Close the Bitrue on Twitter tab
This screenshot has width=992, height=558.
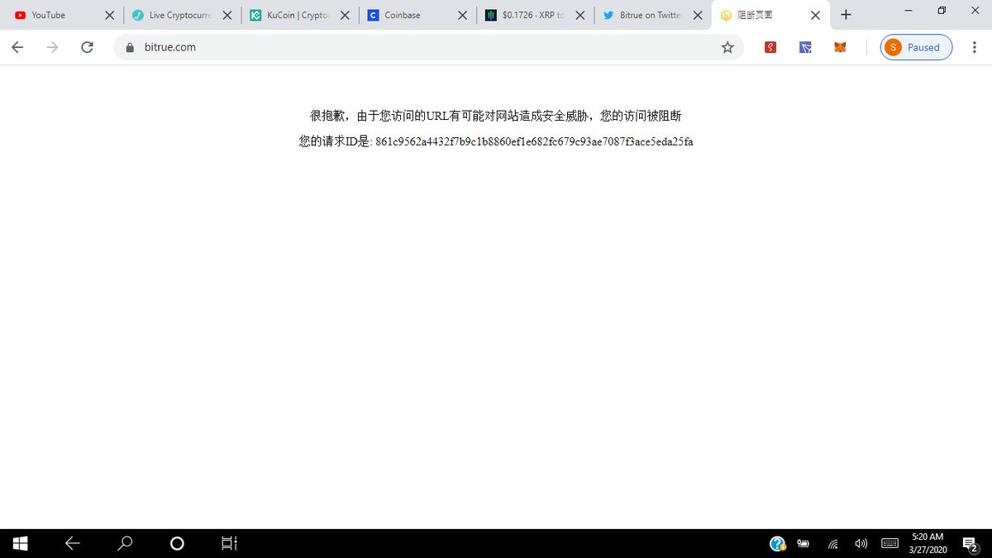point(698,15)
